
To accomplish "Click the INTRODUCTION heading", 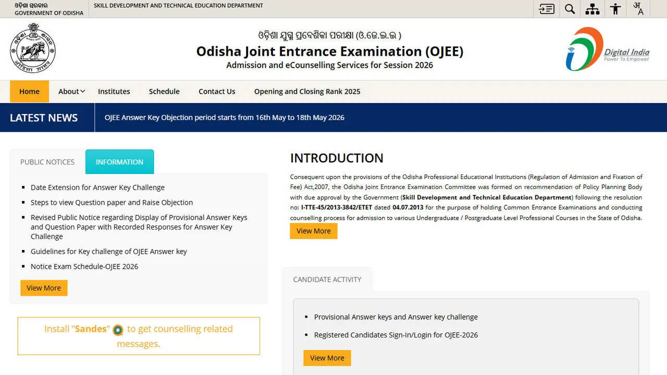I will [x=337, y=158].
